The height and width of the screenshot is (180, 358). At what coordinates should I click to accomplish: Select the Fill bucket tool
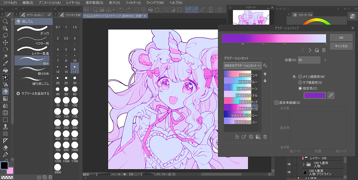[5, 70]
